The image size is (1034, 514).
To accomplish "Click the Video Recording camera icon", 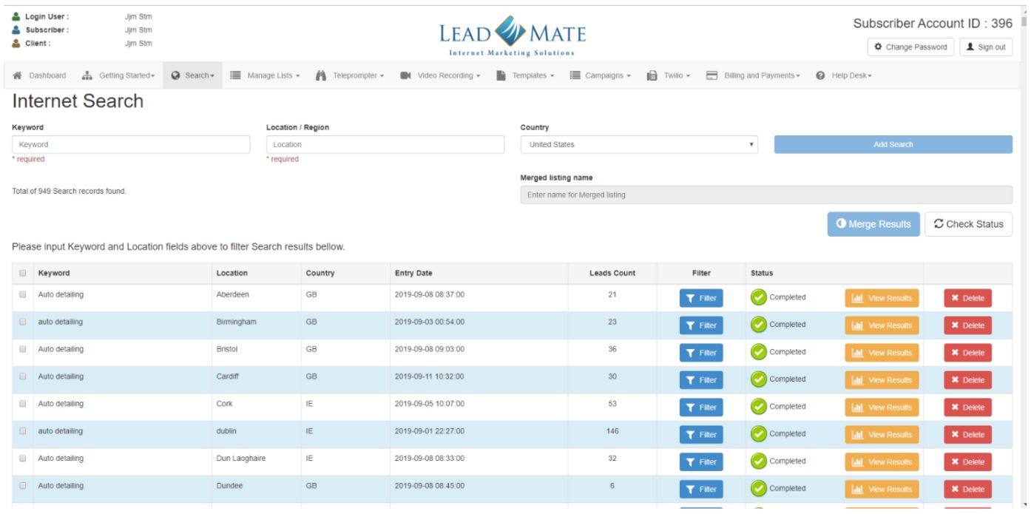I will 405,75.
